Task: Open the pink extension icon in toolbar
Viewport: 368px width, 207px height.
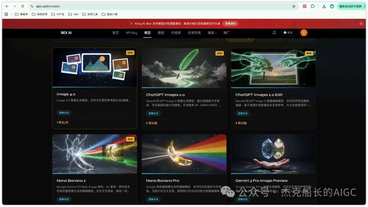Action: 304,6
